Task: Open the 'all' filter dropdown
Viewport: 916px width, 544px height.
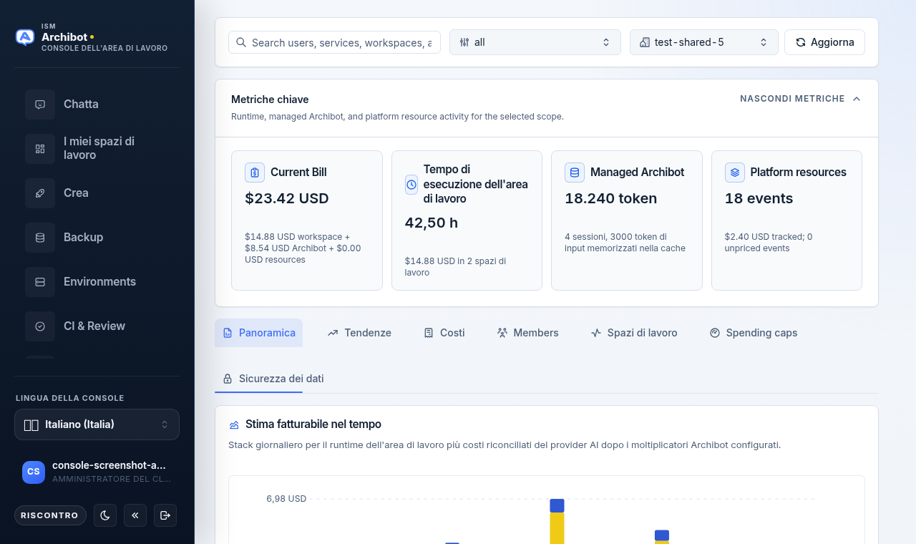Action: (535, 42)
